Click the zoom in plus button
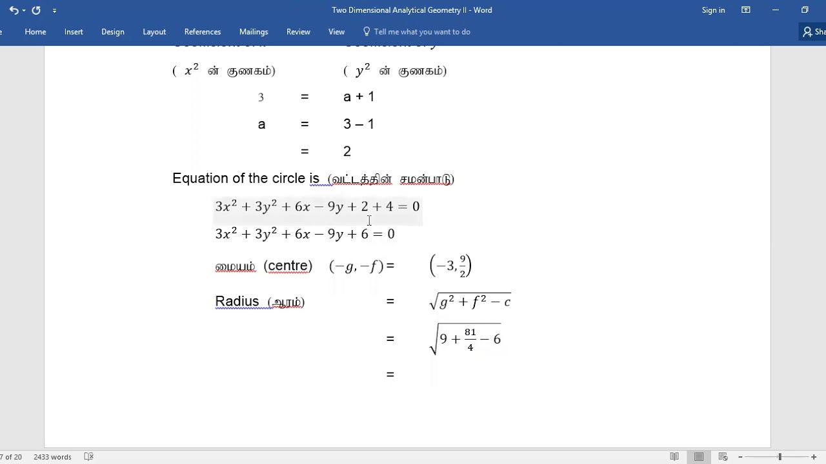The height and width of the screenshot is (464, 826). click(814, 457)
